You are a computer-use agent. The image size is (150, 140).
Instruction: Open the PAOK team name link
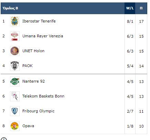tap(28, 66)
